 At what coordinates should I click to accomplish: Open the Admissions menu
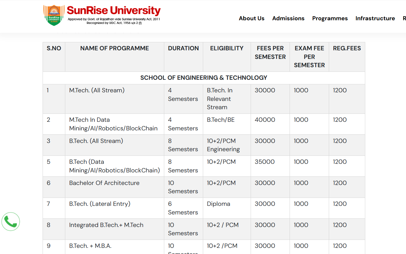click(x=288, y=18)
